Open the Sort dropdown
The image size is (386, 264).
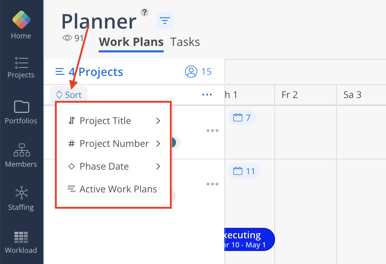coord(69,95)
